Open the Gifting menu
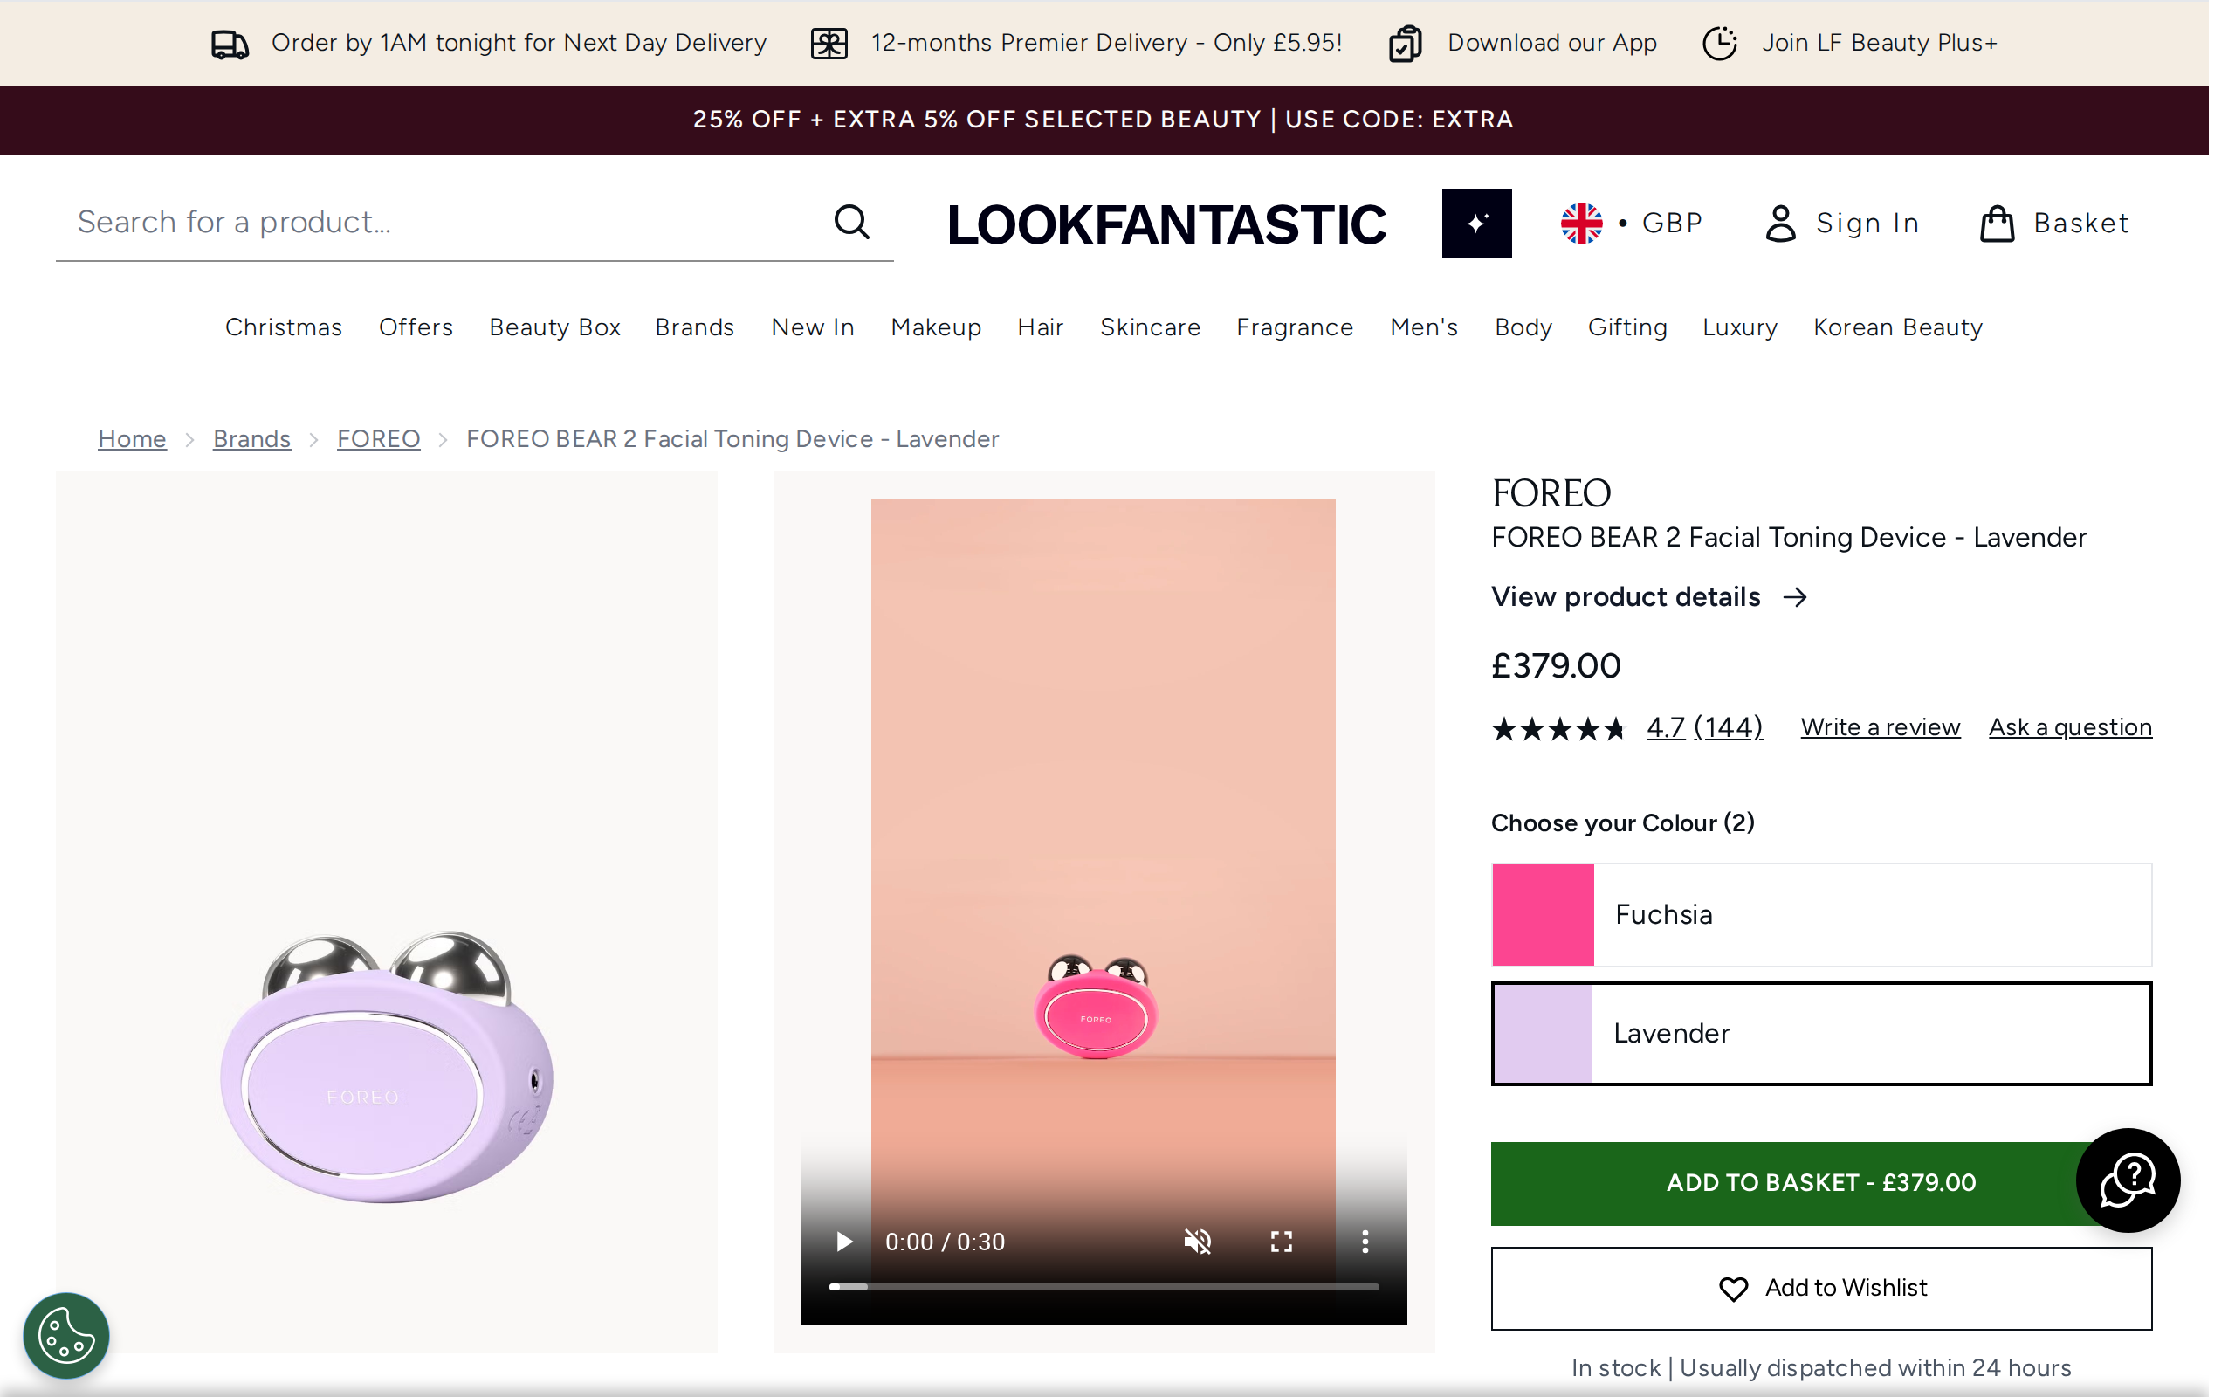The width and height of the screenshot is (2235, 1397). coord(1627,327)
